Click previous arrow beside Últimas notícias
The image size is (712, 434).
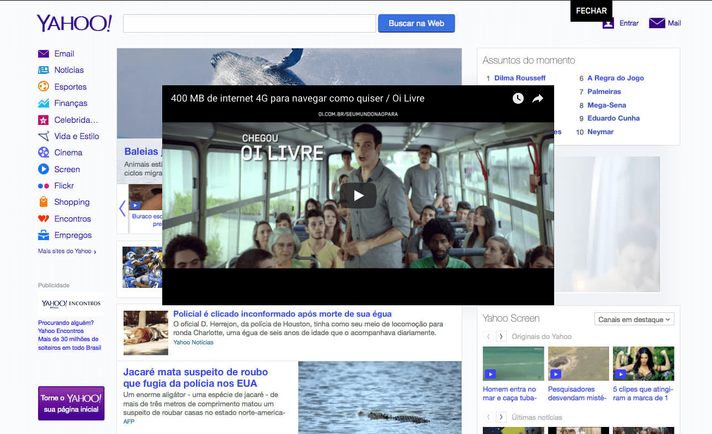[489, 417]
